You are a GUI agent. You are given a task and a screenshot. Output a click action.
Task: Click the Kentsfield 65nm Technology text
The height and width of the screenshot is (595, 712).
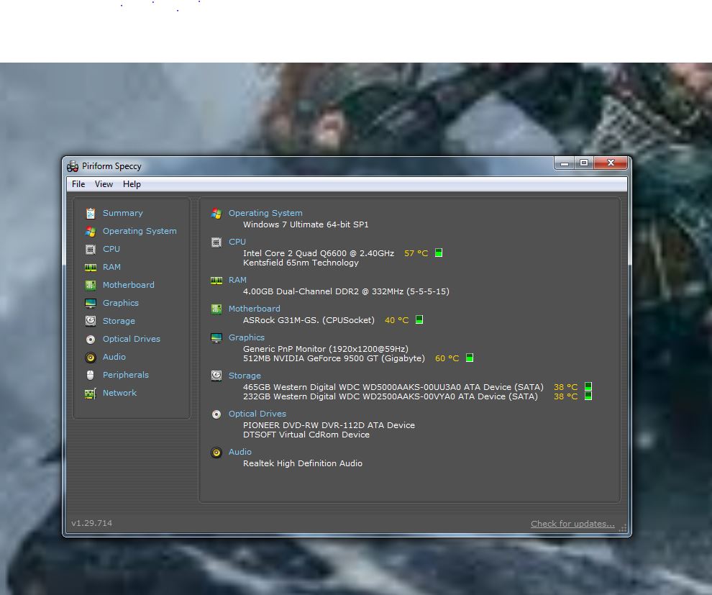301,263
